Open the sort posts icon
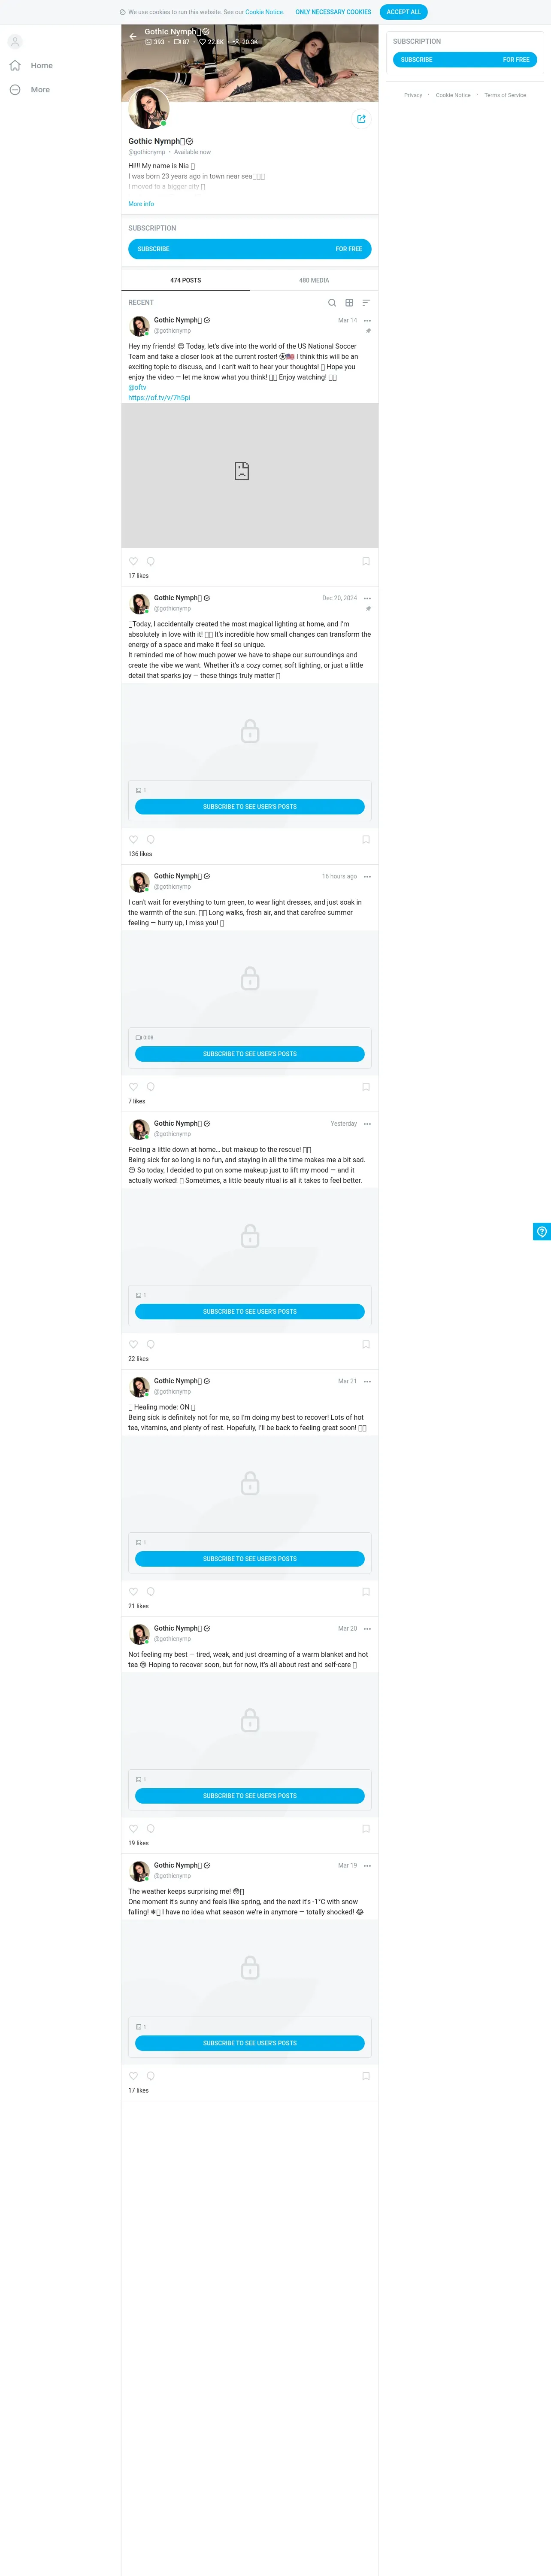 coord(366,302)
